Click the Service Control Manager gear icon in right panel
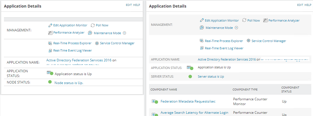The width and height of the screenshot is (313, 116). tap(248, 41)
